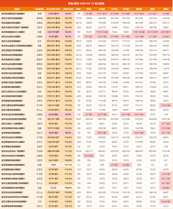Select the cell '326/272 多27'
The image size is (173, 209).
53,64
